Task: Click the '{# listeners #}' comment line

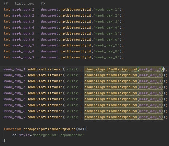Action: click(24, 4)
